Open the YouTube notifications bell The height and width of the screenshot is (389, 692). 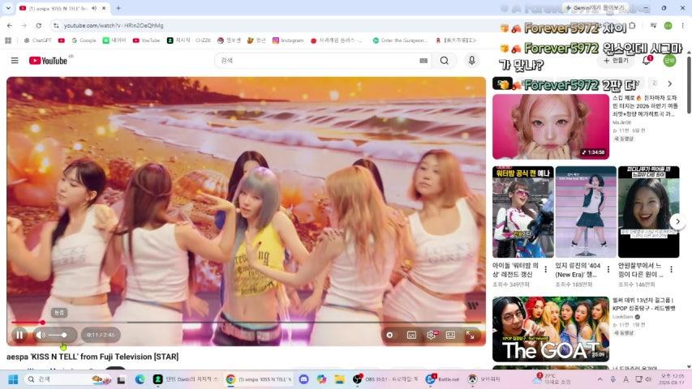coord(647,61)
